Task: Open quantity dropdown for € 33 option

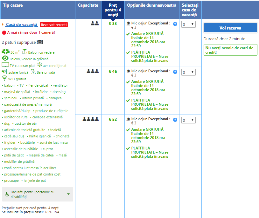Action: tap(188, 24)
